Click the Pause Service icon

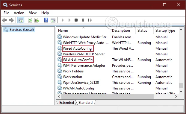[83, 20]
